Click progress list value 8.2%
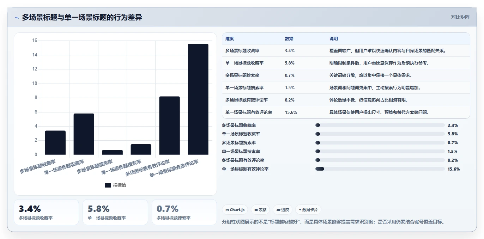 coord(453,160)
